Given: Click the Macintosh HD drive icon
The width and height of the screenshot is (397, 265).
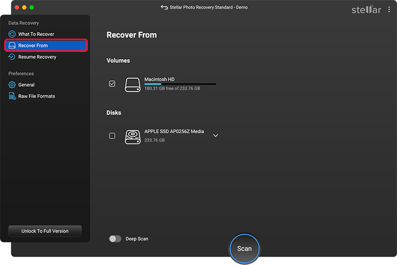Looking at the screenshot, I should pos(133,85).
